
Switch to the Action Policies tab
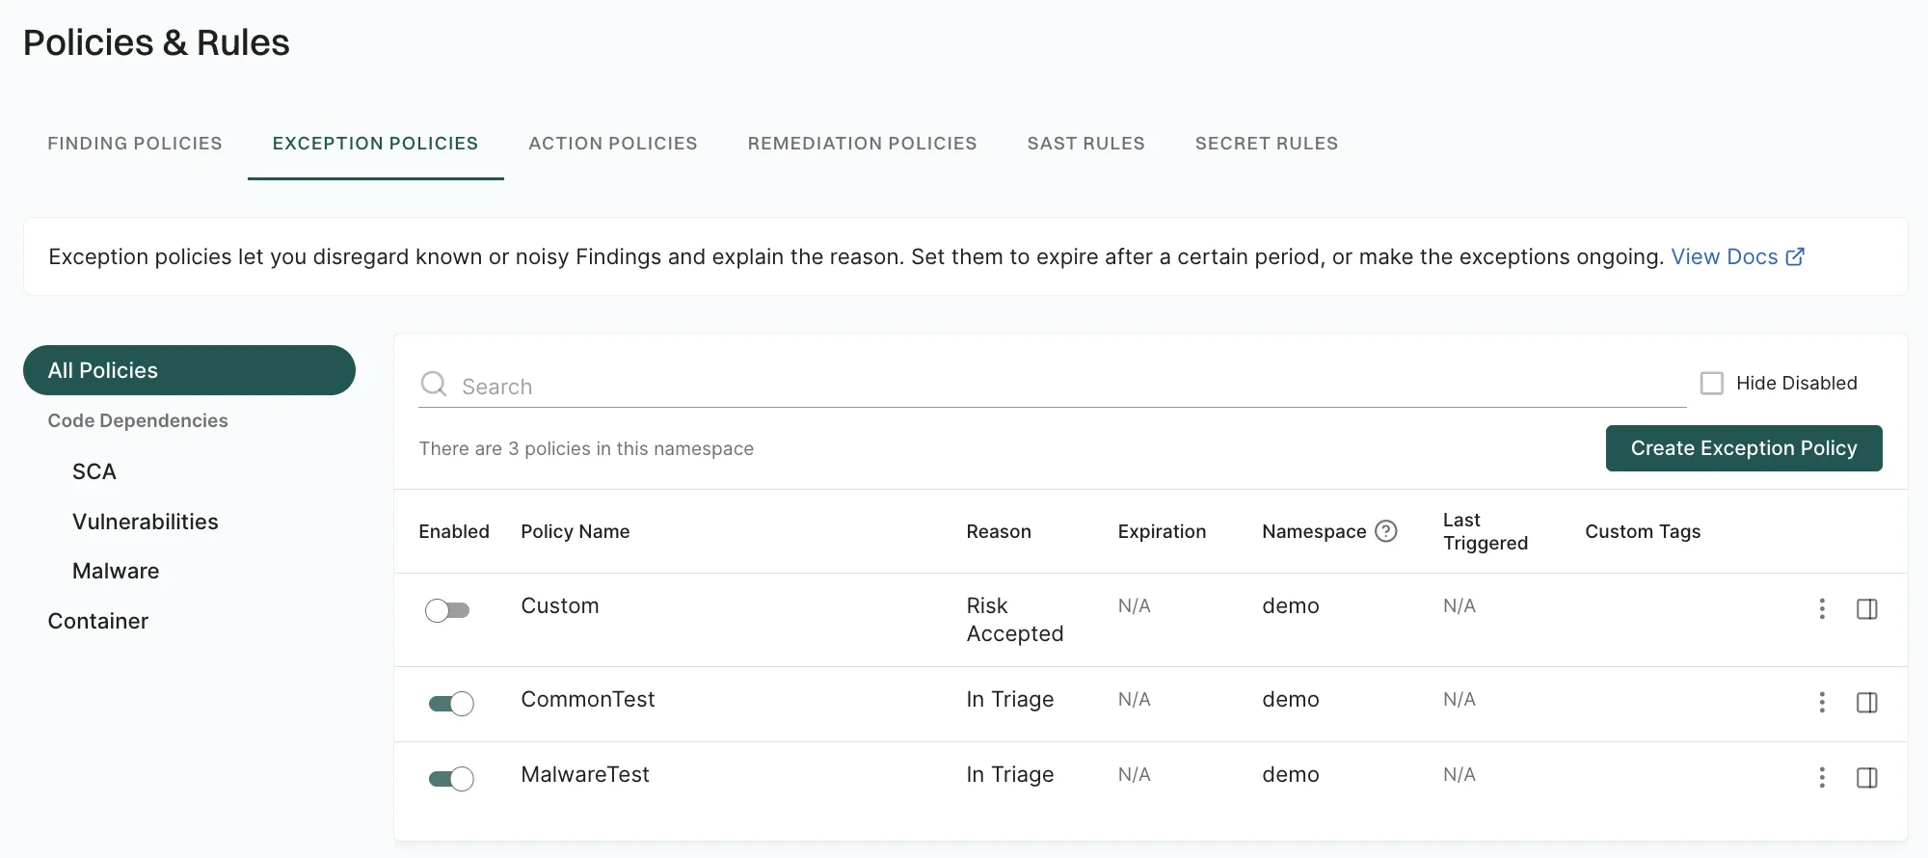click(613, 143)
